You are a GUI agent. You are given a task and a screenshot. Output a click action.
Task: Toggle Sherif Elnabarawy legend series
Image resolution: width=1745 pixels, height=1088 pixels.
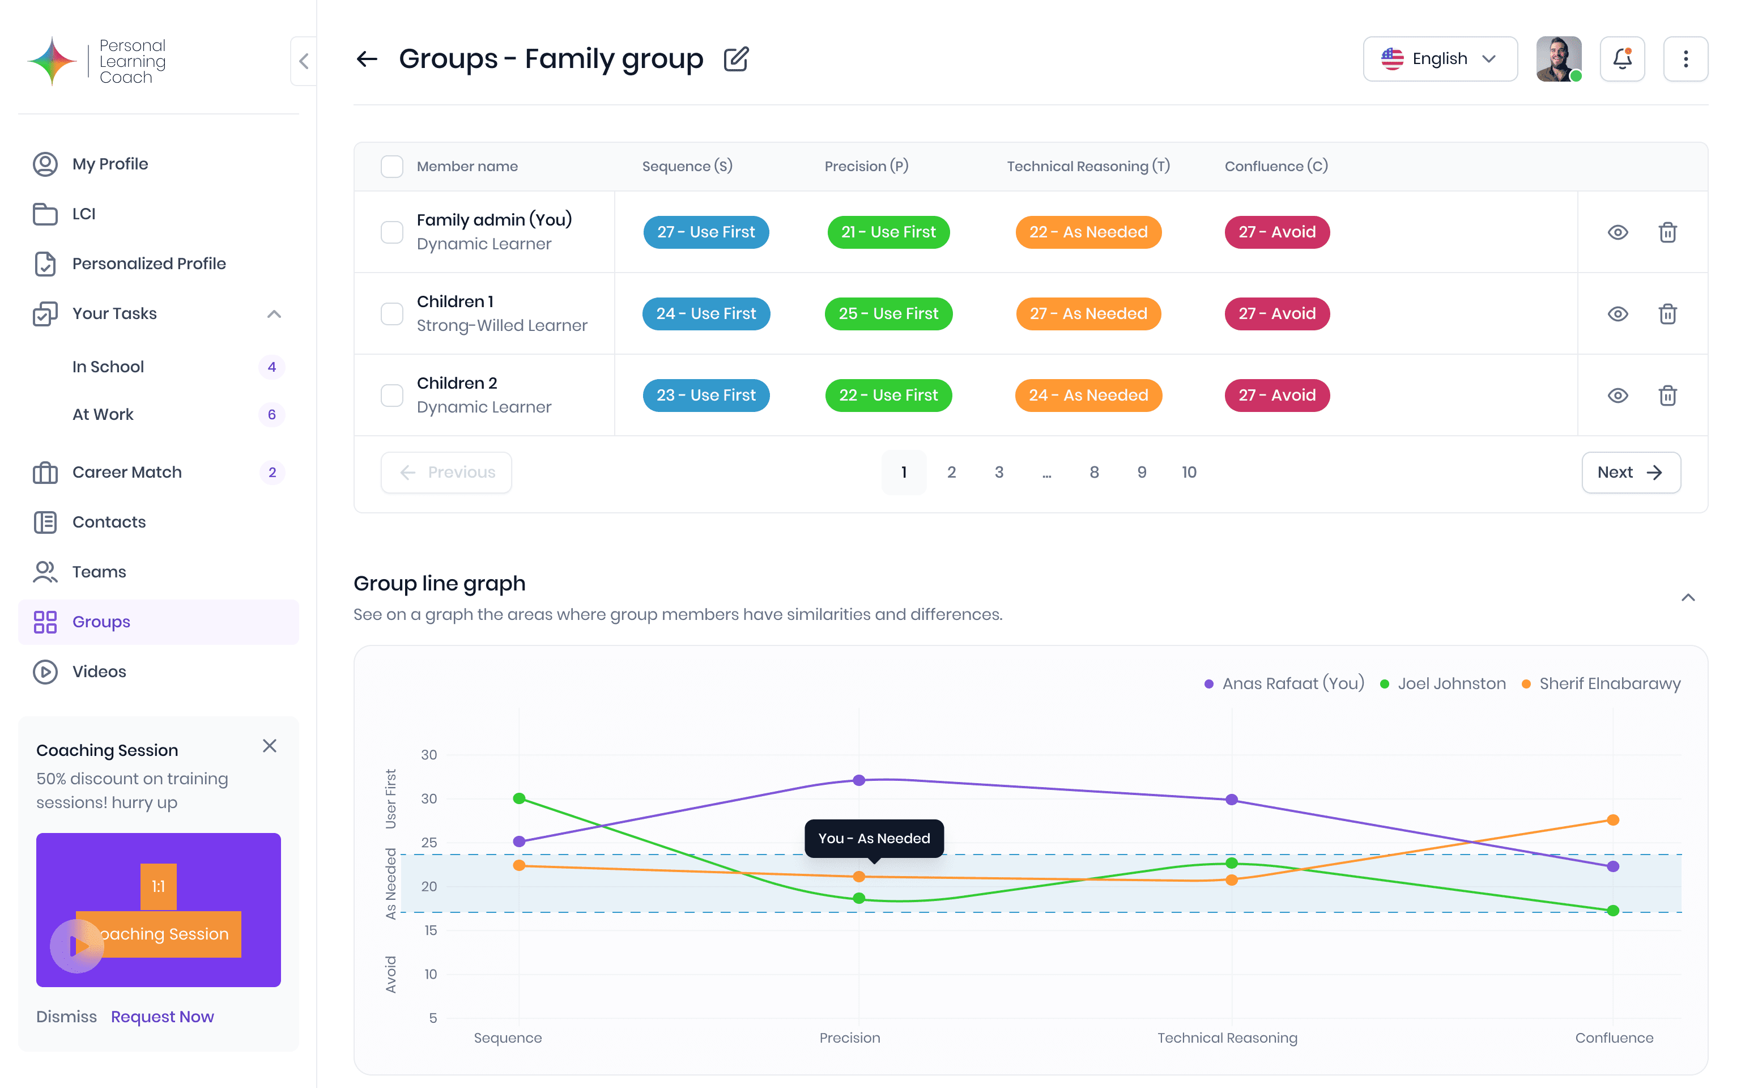click(1601, 683)
